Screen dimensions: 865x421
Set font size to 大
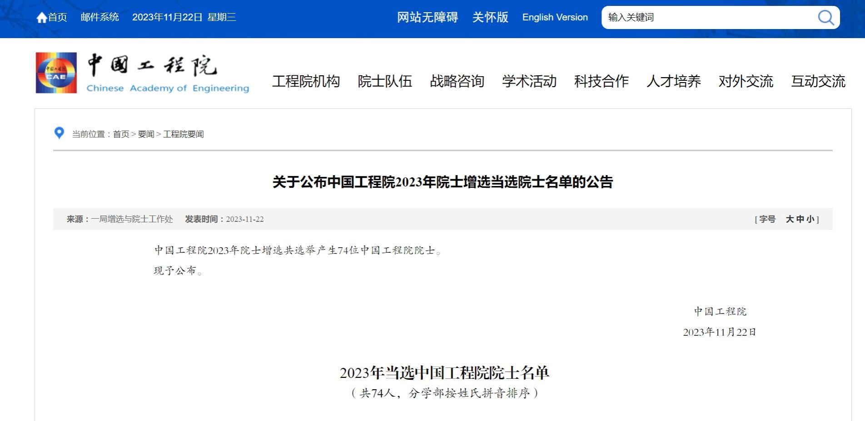click(x=790, y=219)
